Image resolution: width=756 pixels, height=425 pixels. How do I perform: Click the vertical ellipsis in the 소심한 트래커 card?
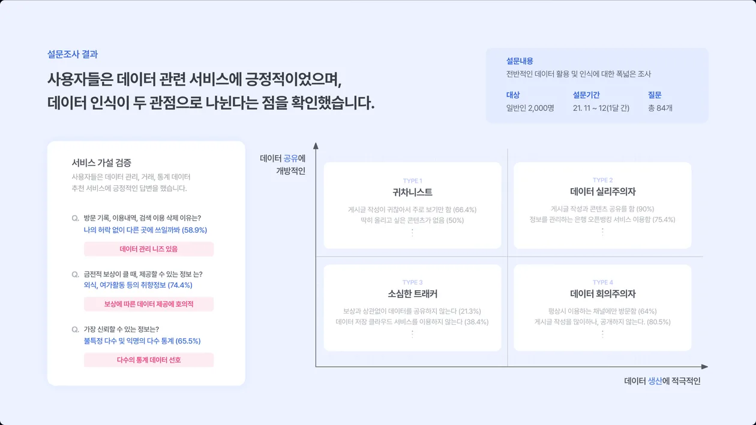pyautogui.click(x=412, y=334)
